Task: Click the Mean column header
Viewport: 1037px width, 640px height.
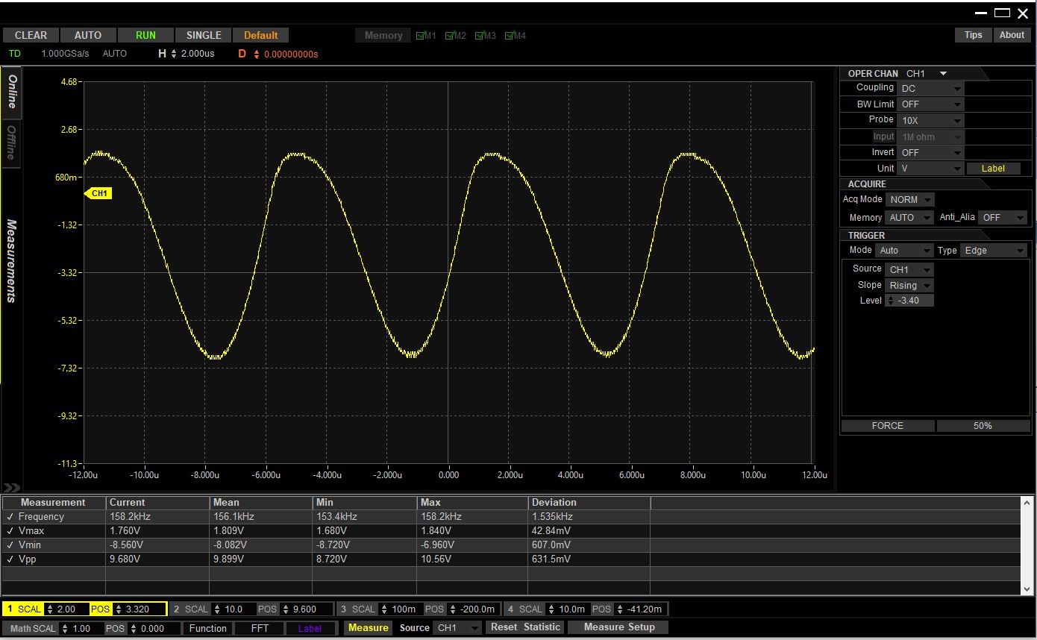Action: click(x=261, y=503)
